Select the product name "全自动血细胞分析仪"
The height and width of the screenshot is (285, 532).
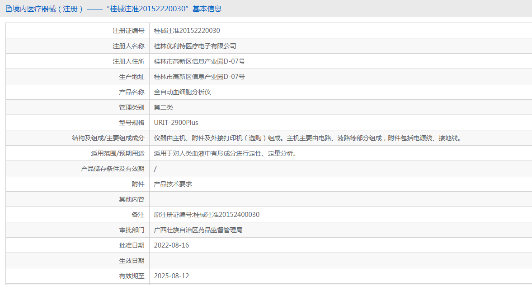click(x=183, y=92)
